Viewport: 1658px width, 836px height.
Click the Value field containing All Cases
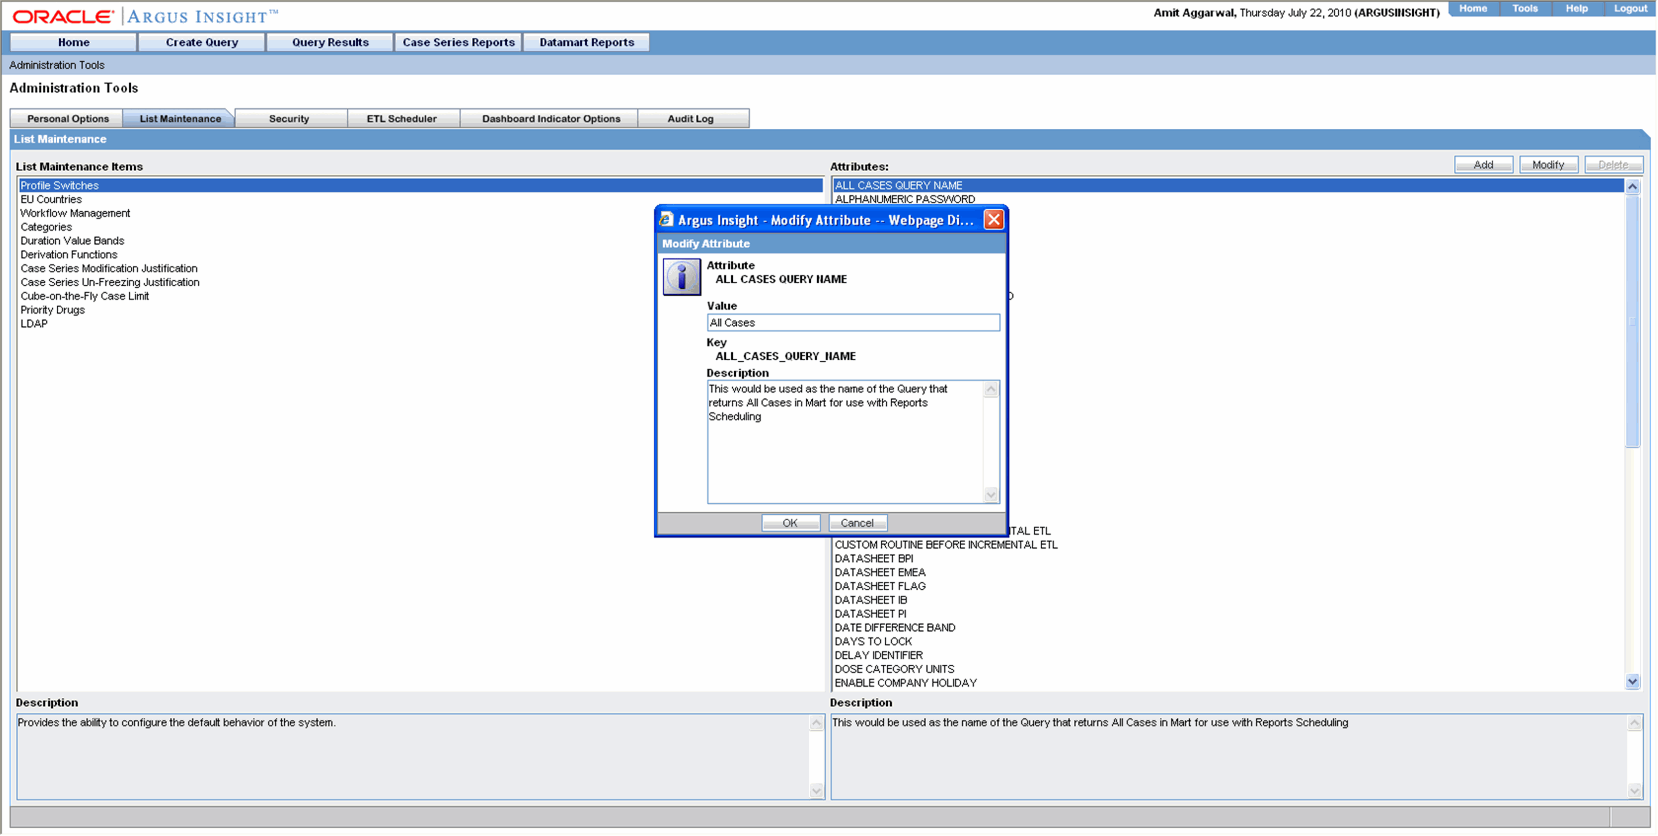(x=853, y=322)
